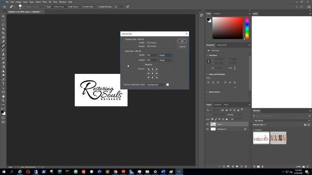Switch to the Channels tab
Screen dimensions: 312x175
click(x=217, y=105)
